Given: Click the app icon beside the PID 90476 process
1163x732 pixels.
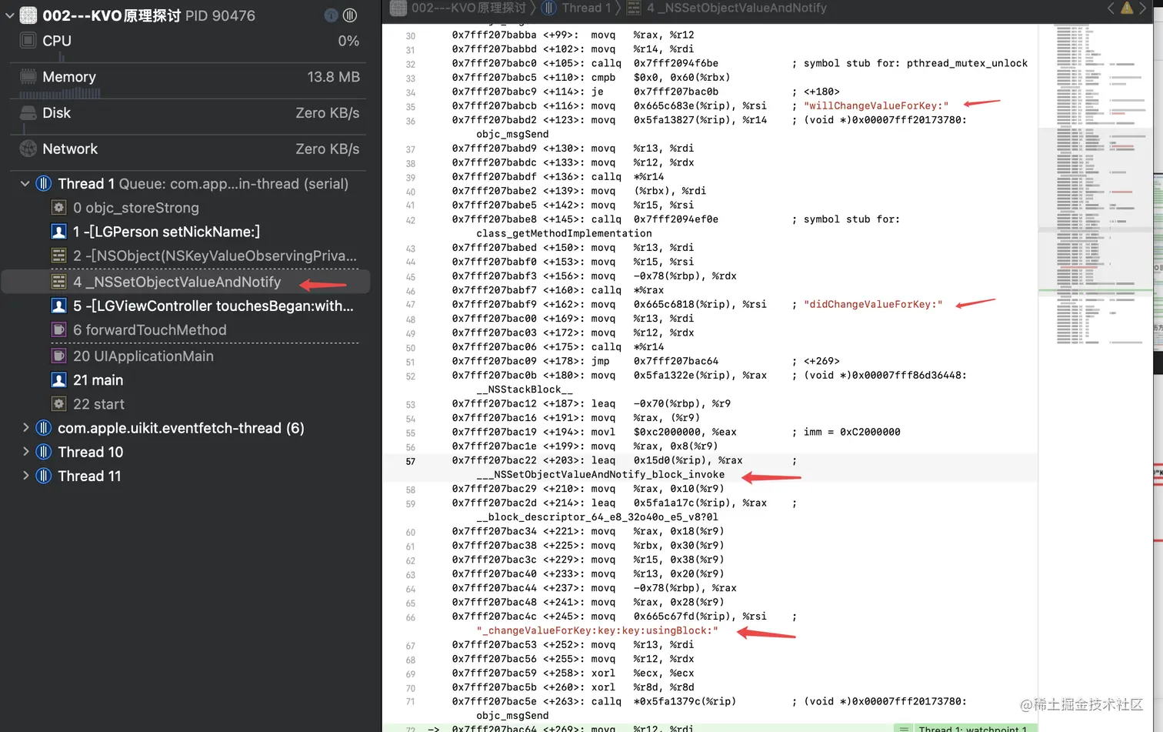Looking at the screenshot, I should (28, 15).
